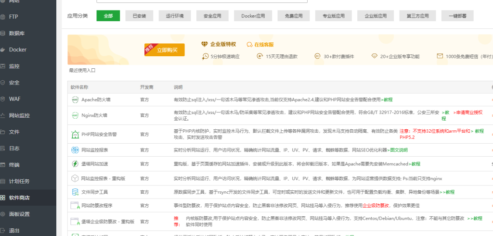
Task: Click the database (数据库) sidebar icon
Action: 3,33
